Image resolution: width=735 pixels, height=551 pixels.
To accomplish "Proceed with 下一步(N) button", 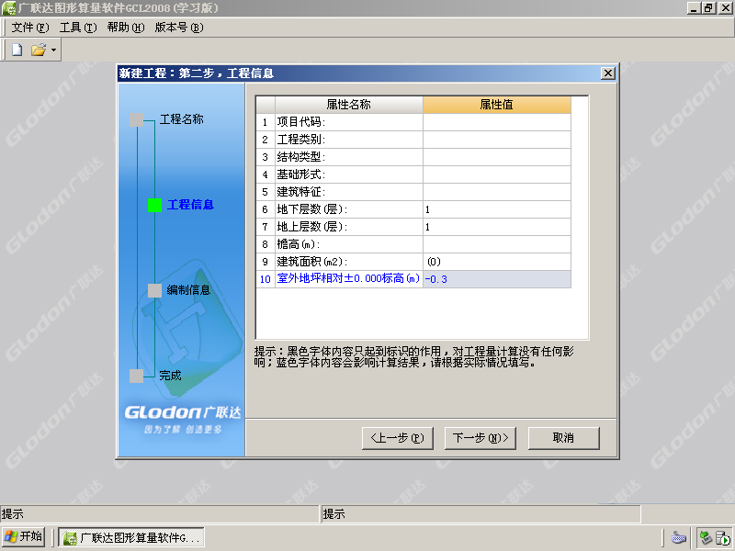I will point(481,438).
